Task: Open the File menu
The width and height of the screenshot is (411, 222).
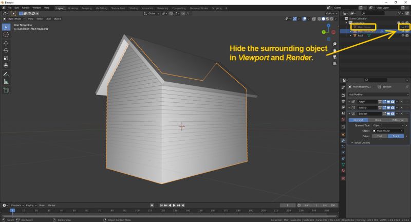Action: 9,8
